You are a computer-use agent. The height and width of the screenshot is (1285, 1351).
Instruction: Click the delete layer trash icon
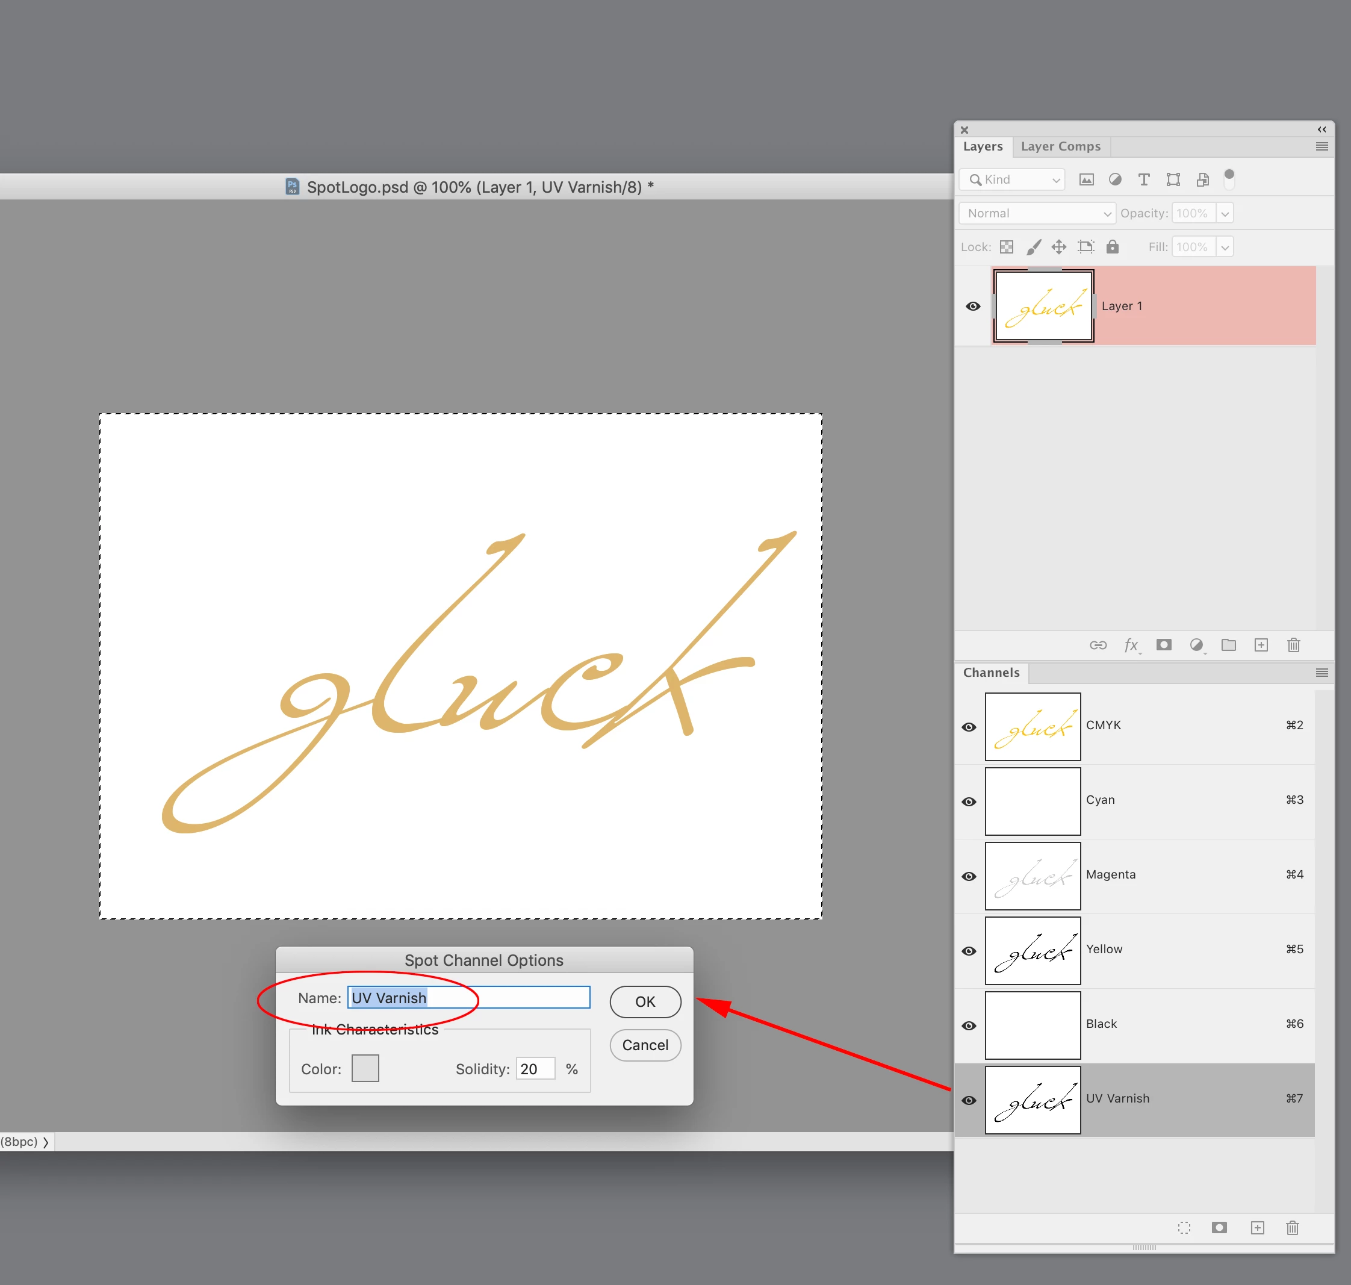click(1293, 644)
